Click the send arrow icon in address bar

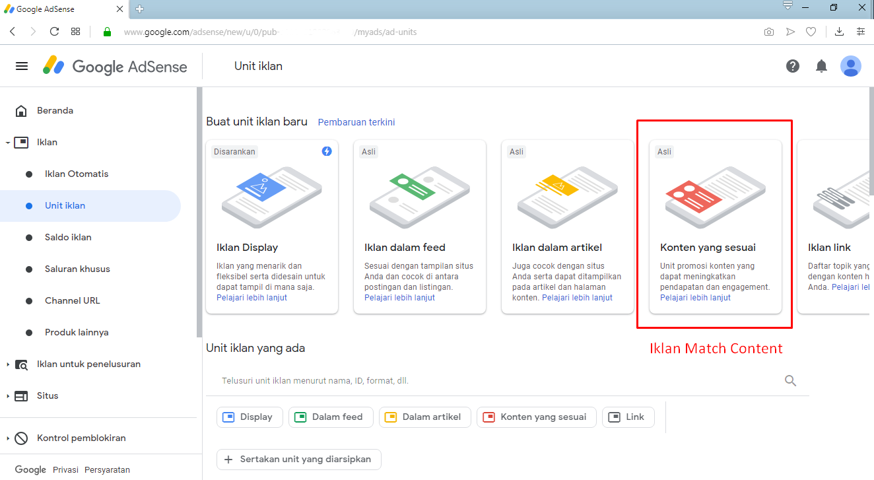tap(790, 32)
